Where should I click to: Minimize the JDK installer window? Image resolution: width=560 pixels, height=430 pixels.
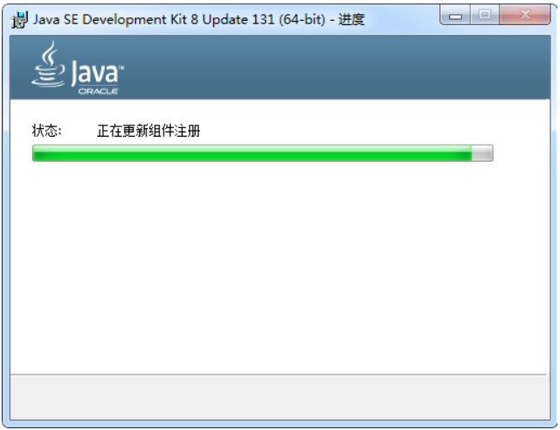point(455,16)
